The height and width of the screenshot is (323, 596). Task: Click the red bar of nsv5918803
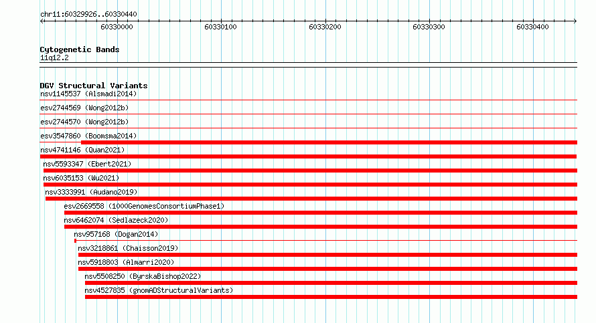coord(327,269)
